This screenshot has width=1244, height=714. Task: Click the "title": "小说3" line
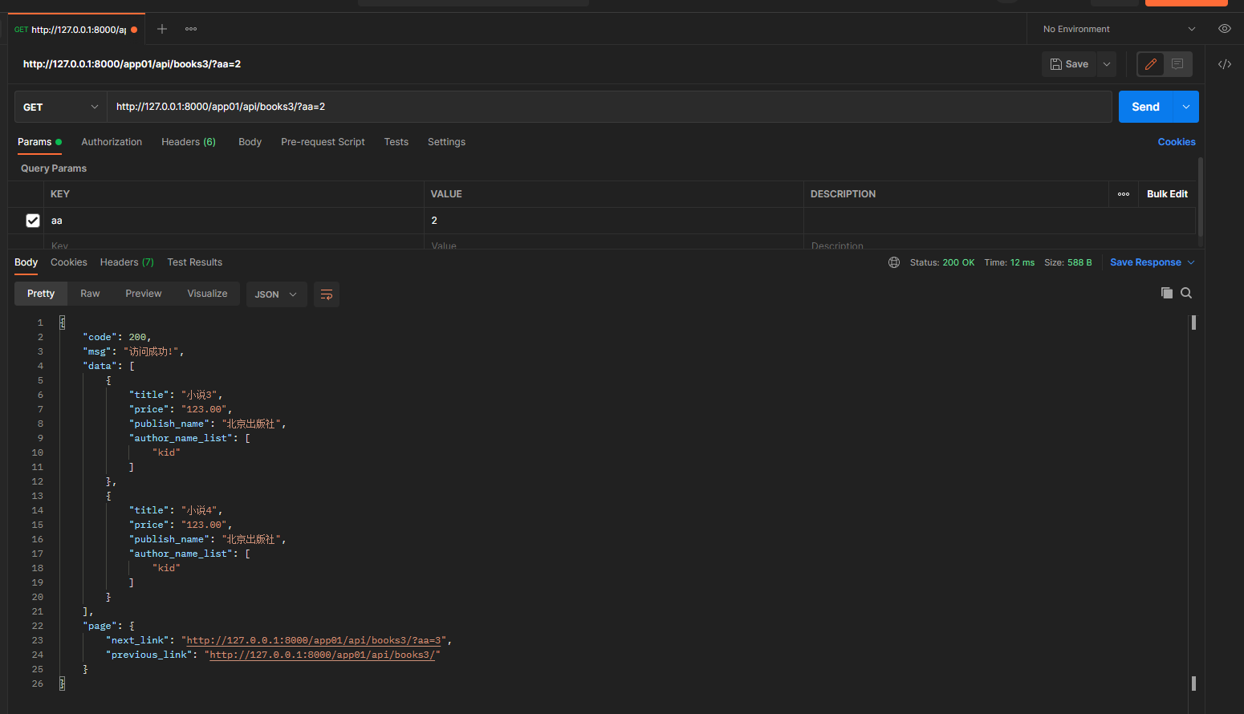click(x=176, y=395)
